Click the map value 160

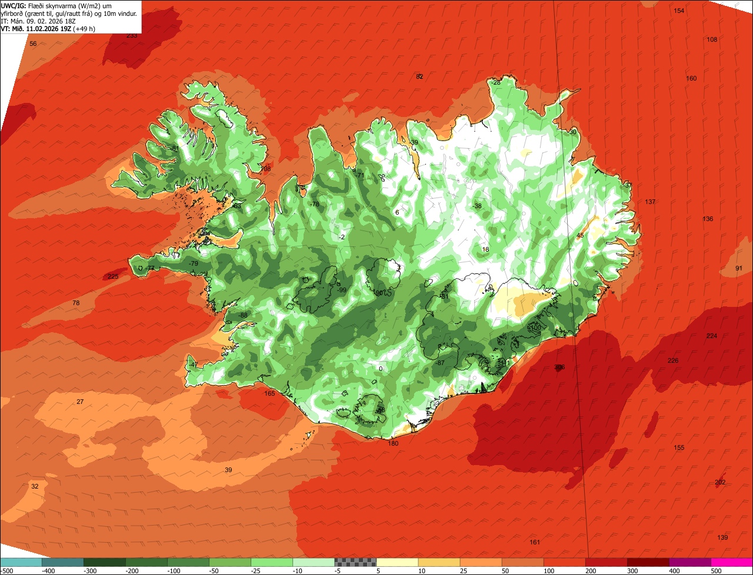point(691,79)
